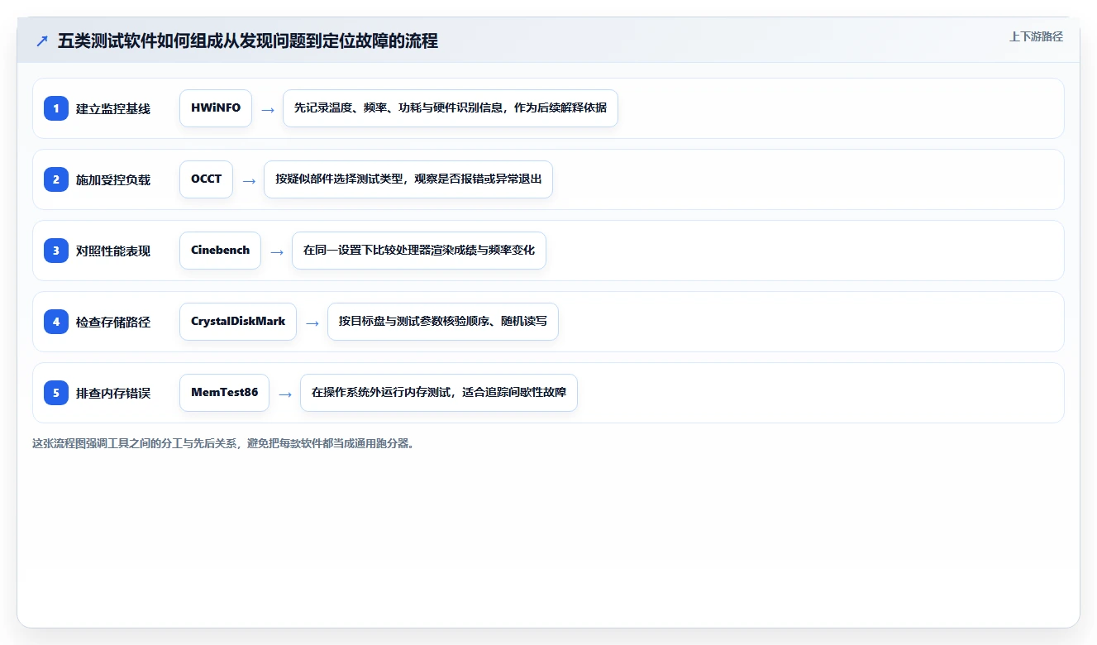
Task: Click the CrystalDiskMark tool chip
Action: pos(238,322)
